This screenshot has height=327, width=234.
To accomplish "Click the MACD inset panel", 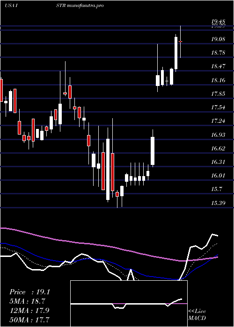I will (x=129, y=304).
